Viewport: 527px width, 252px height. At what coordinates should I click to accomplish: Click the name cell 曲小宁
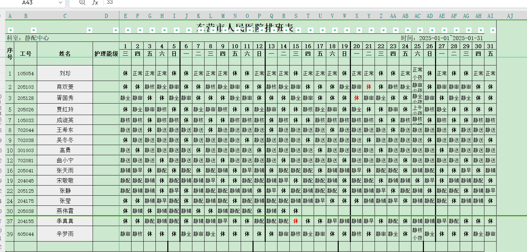(x=65, y=161)
